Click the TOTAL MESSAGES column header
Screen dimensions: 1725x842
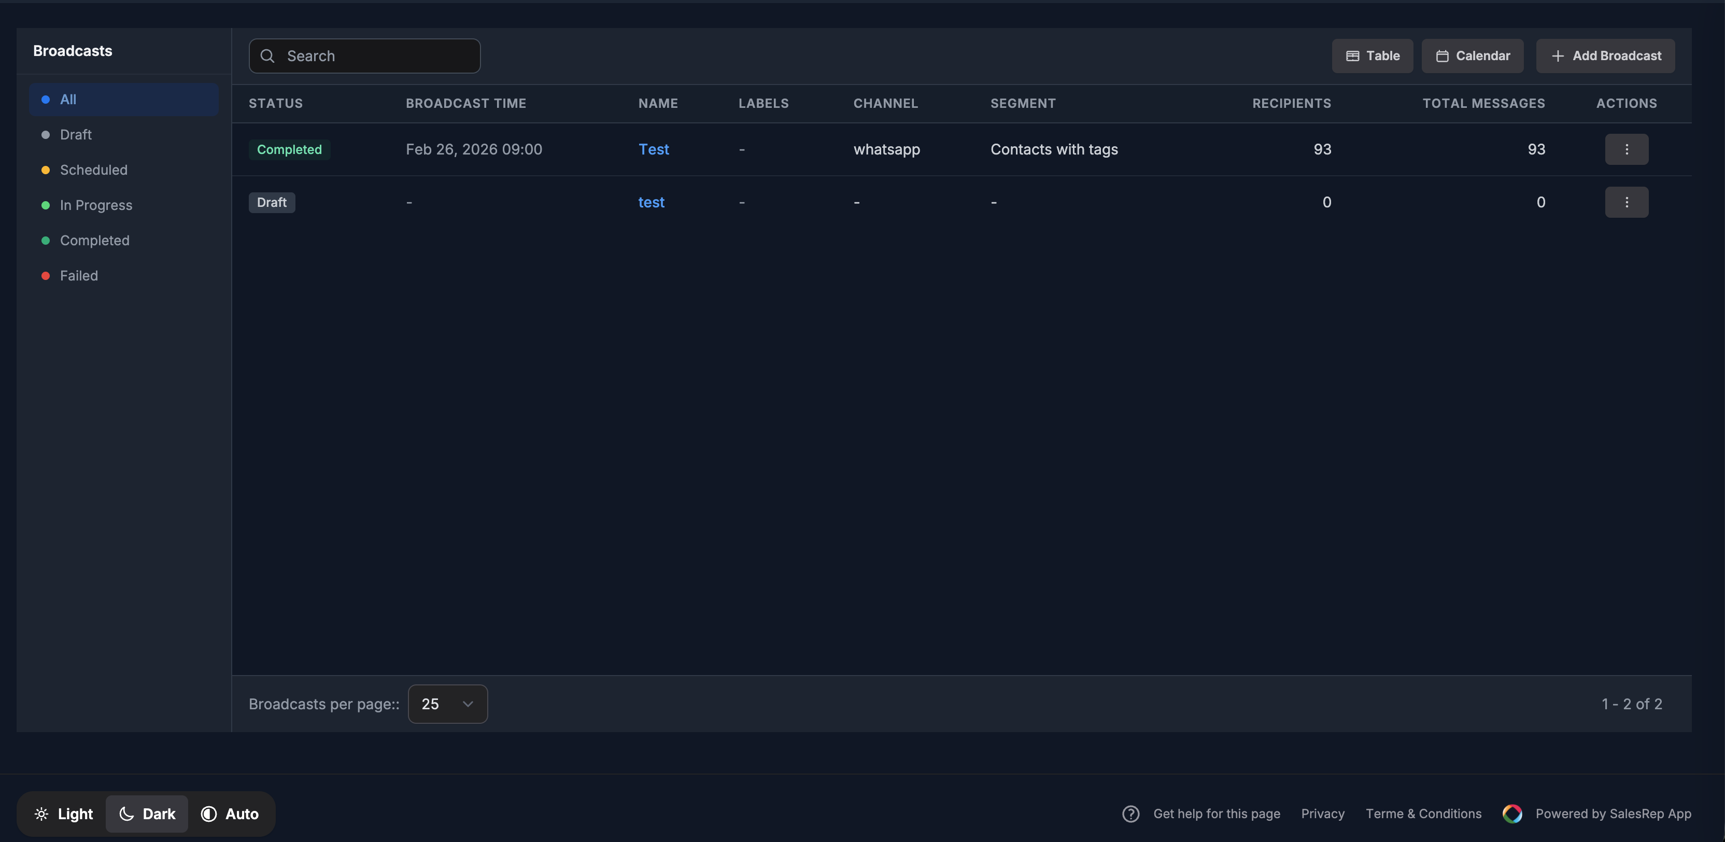(1484, 103)
